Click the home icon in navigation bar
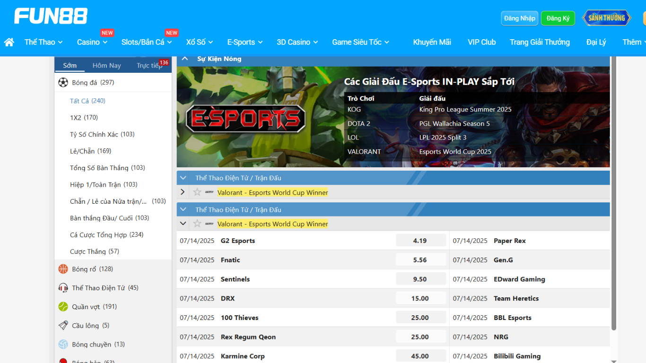The height and width of the screenshot is (363, 646). coord(9,42)
